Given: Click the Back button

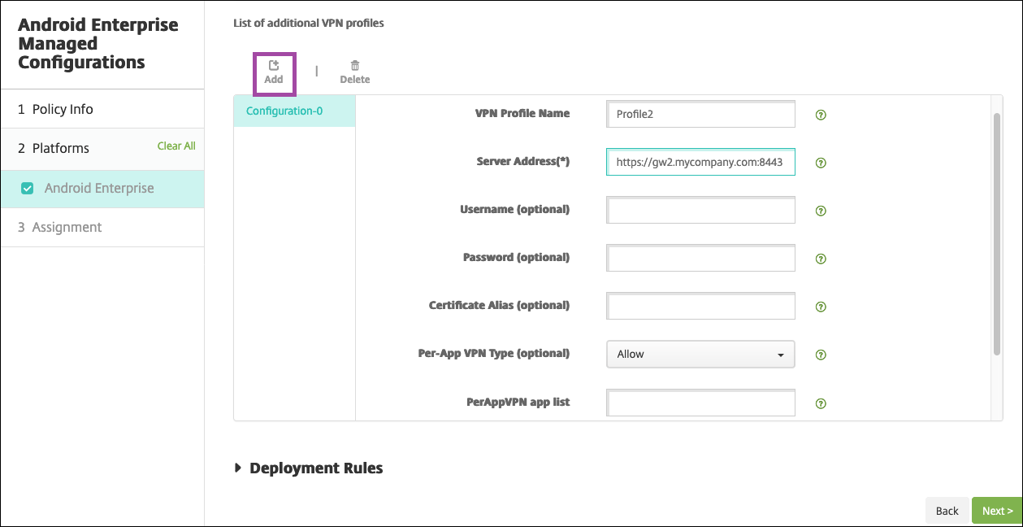Looking at the screenshot, I should pyautogui.click(x=947, y=511).
